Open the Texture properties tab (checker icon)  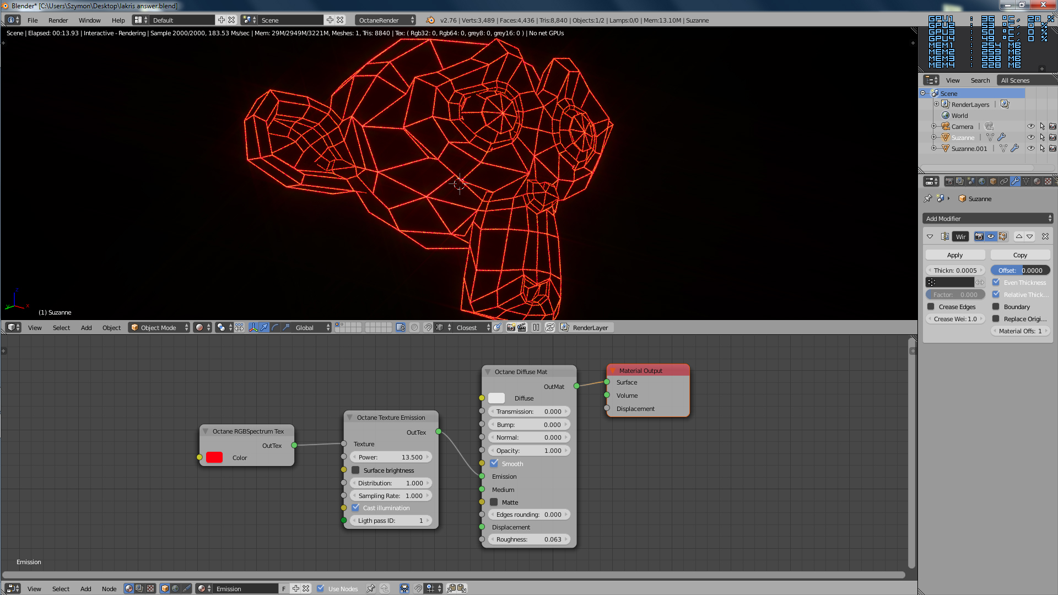point(1048,181)
